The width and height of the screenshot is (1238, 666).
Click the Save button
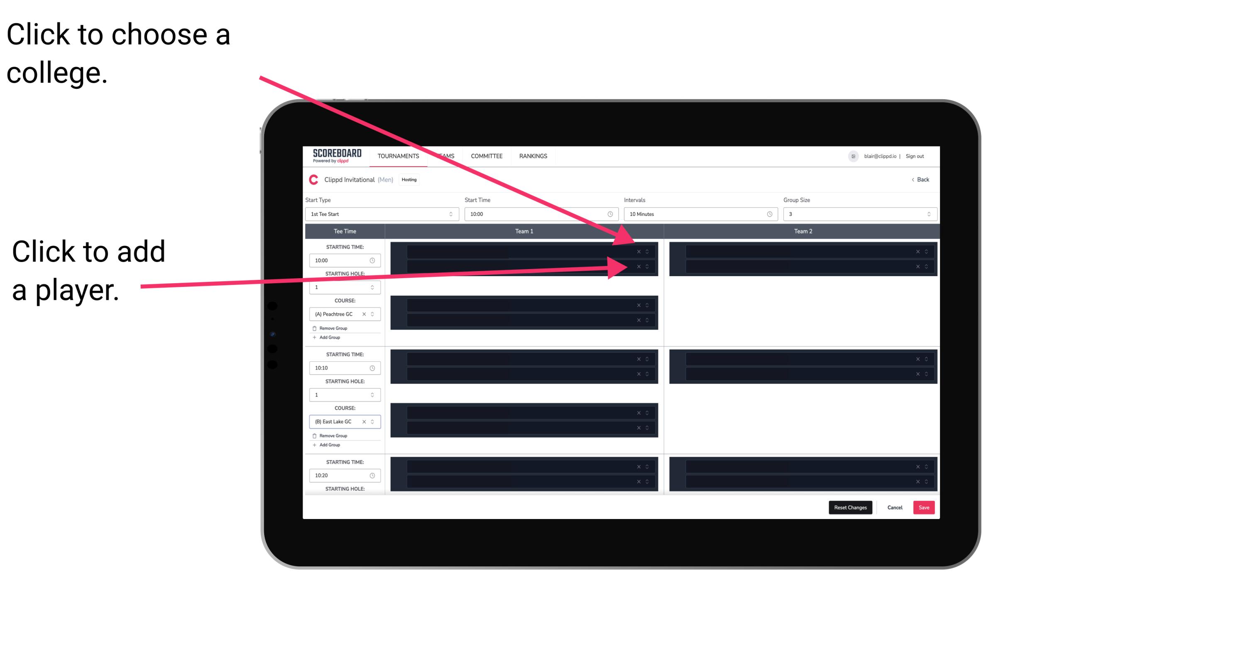click(925, 507)
